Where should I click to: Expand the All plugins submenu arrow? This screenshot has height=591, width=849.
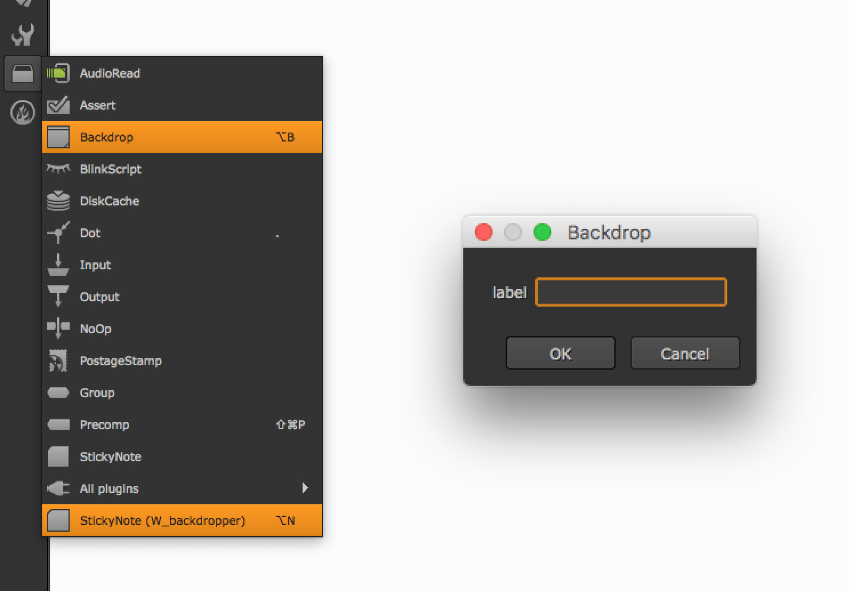coord(305,488)
